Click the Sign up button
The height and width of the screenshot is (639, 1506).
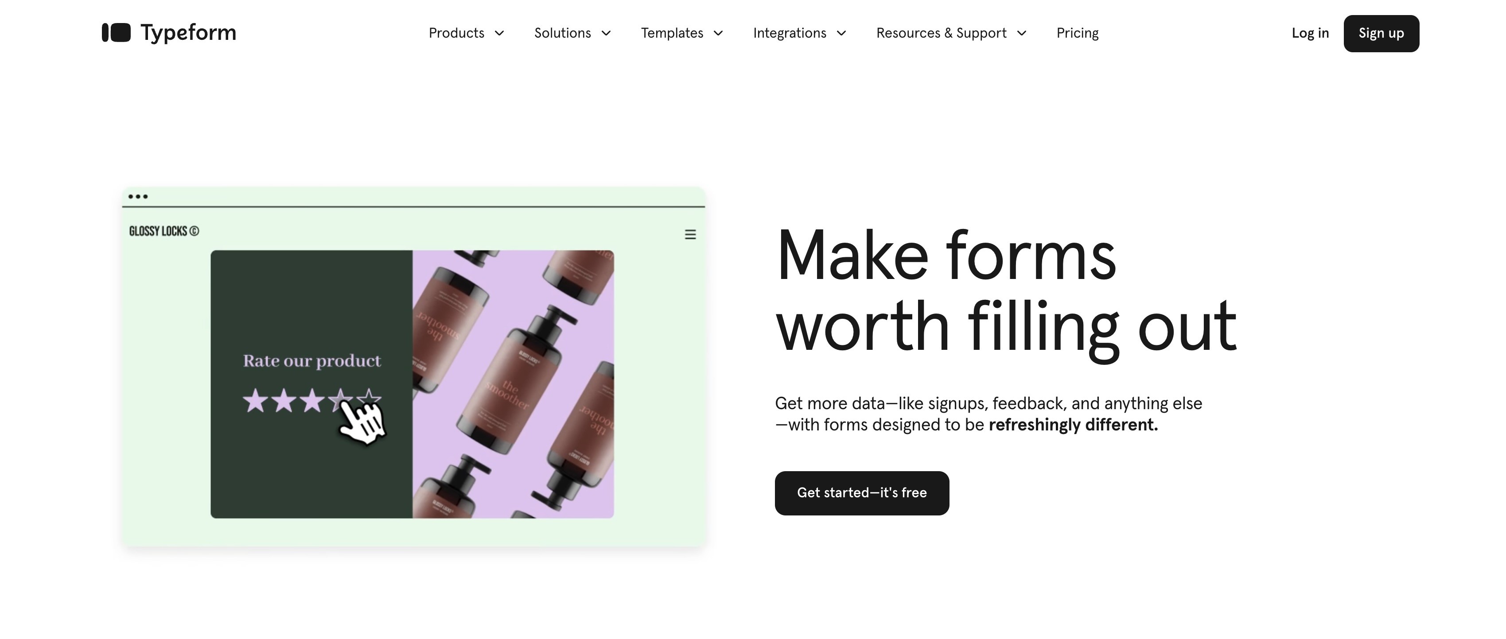coord(1381,33)
